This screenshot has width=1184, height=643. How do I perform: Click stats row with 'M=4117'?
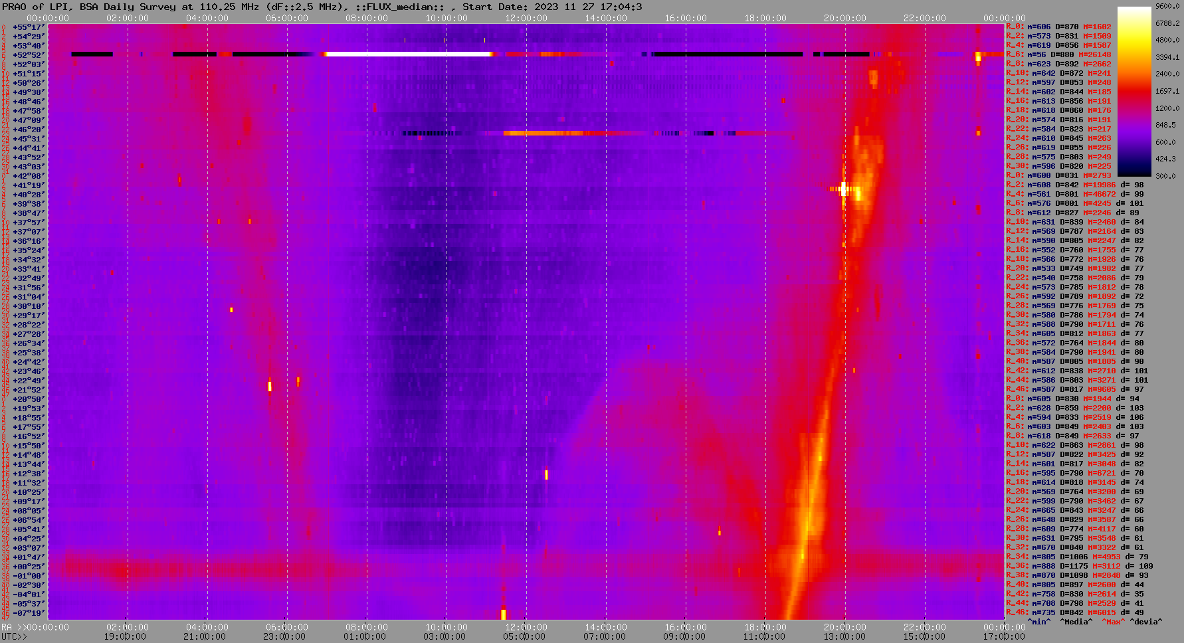[1075, 529]
